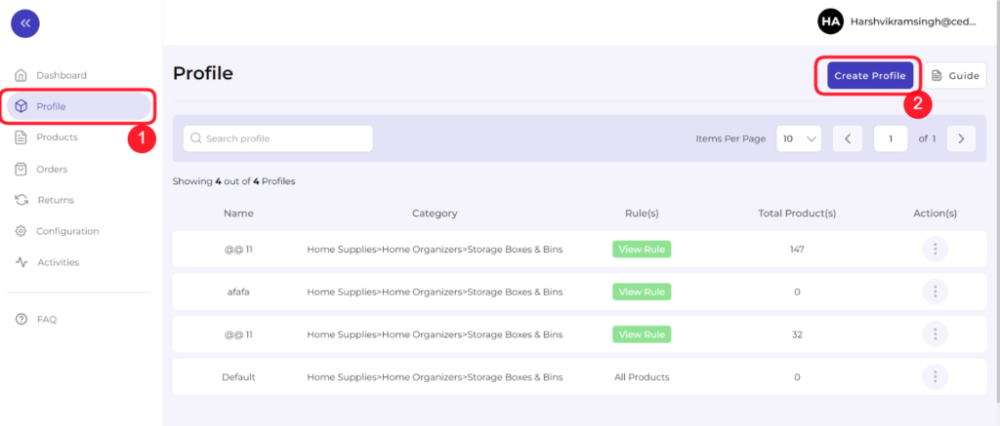Click the Dashboard home icon
This screenshot has height=426, width=1000.
pyautogui.click(x=21, y=75)
